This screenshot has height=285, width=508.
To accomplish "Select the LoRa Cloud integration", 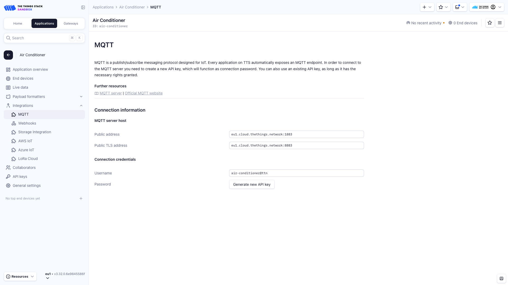I will [28, 159].
